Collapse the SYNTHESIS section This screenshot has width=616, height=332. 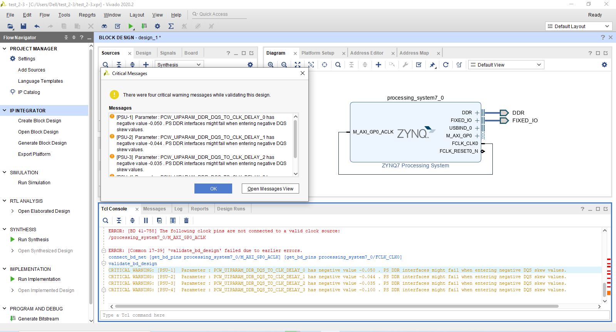(x=5, y=230)
